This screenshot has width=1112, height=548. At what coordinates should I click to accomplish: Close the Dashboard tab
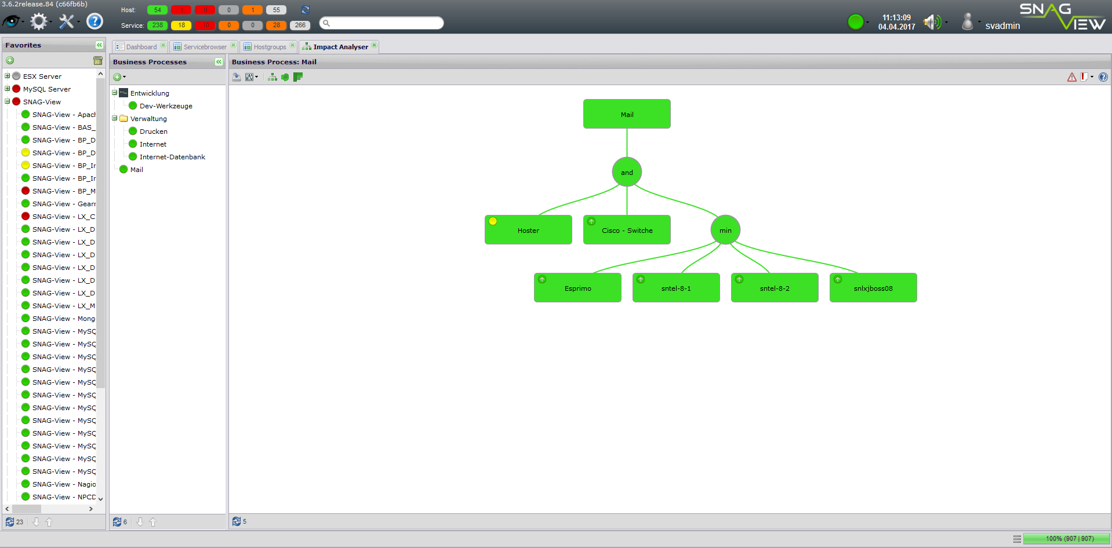click(x=163, y=45)
